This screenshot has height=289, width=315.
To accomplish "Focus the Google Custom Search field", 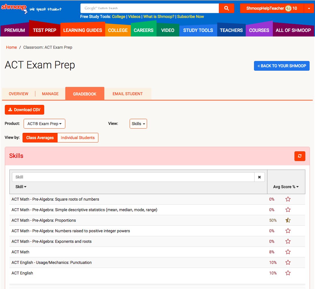I will tap(150, 8).
